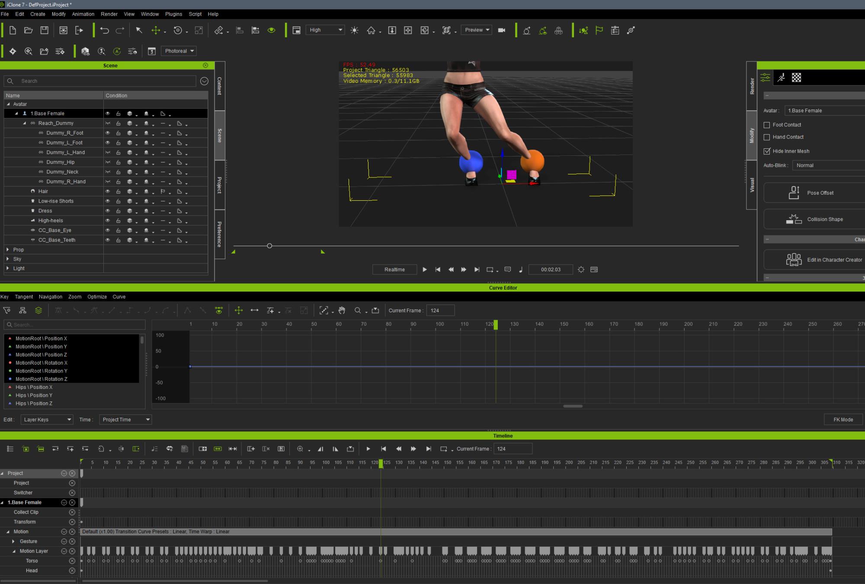Click the Collision Shape button

(814, 219)
